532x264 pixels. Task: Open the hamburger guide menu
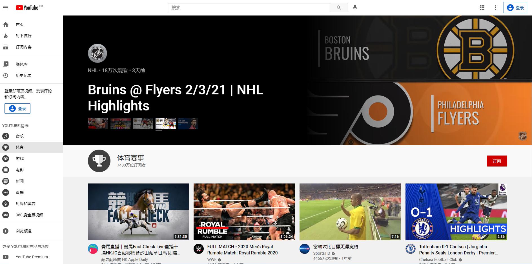tap(6, 8)
